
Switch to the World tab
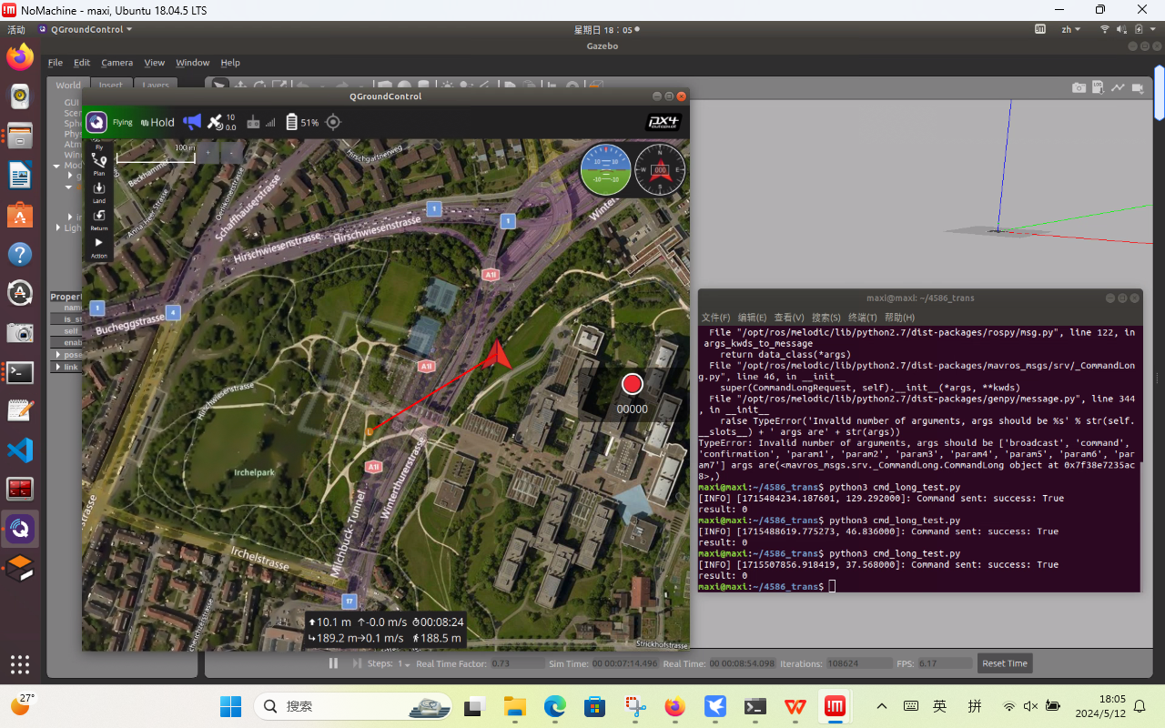pos(68,86)
